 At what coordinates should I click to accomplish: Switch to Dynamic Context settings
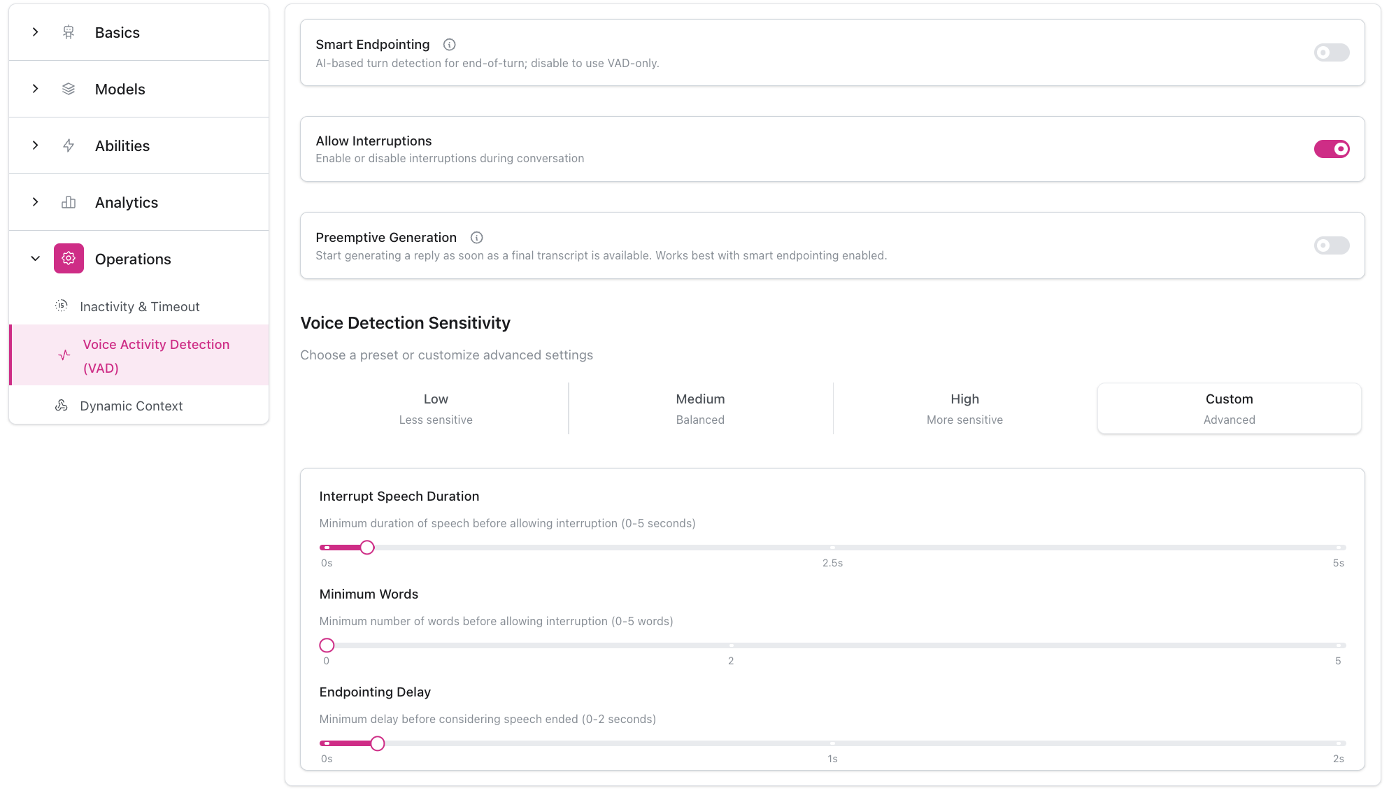(131, 406)
